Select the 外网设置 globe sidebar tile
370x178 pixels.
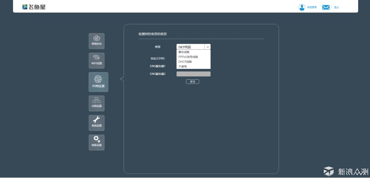pyautogui.click(x=98, y=82)
